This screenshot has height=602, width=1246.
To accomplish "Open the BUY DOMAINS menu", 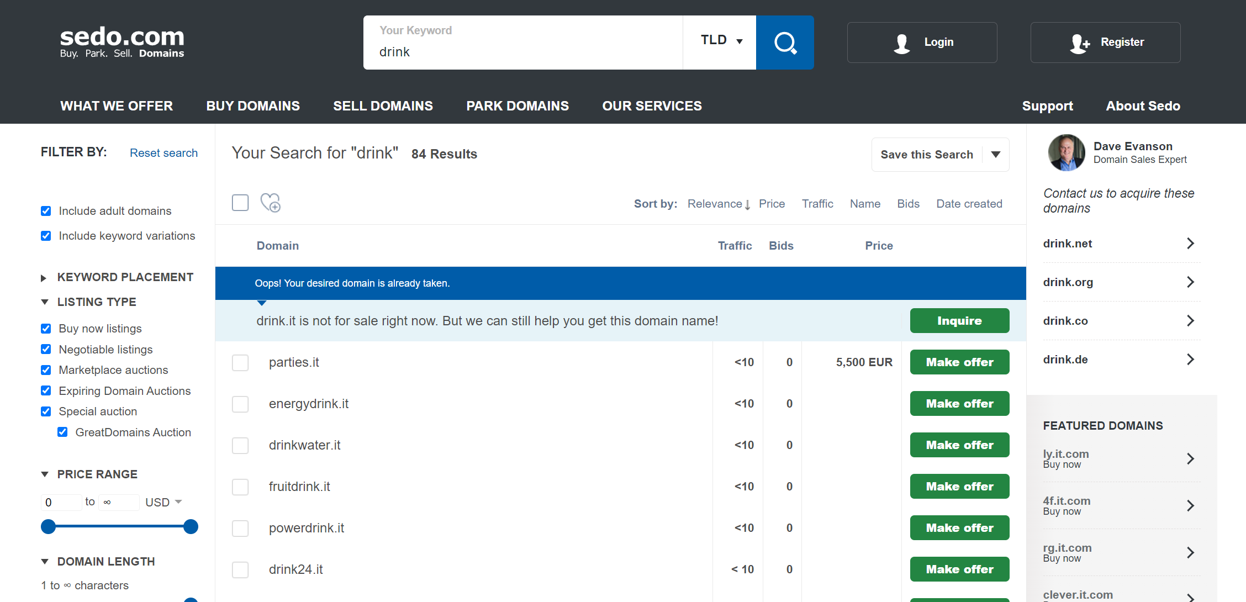I will (x=253, y=106).
